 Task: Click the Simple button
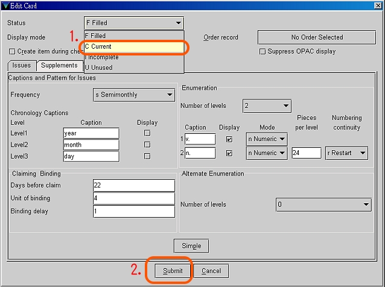tap(191, 245)
